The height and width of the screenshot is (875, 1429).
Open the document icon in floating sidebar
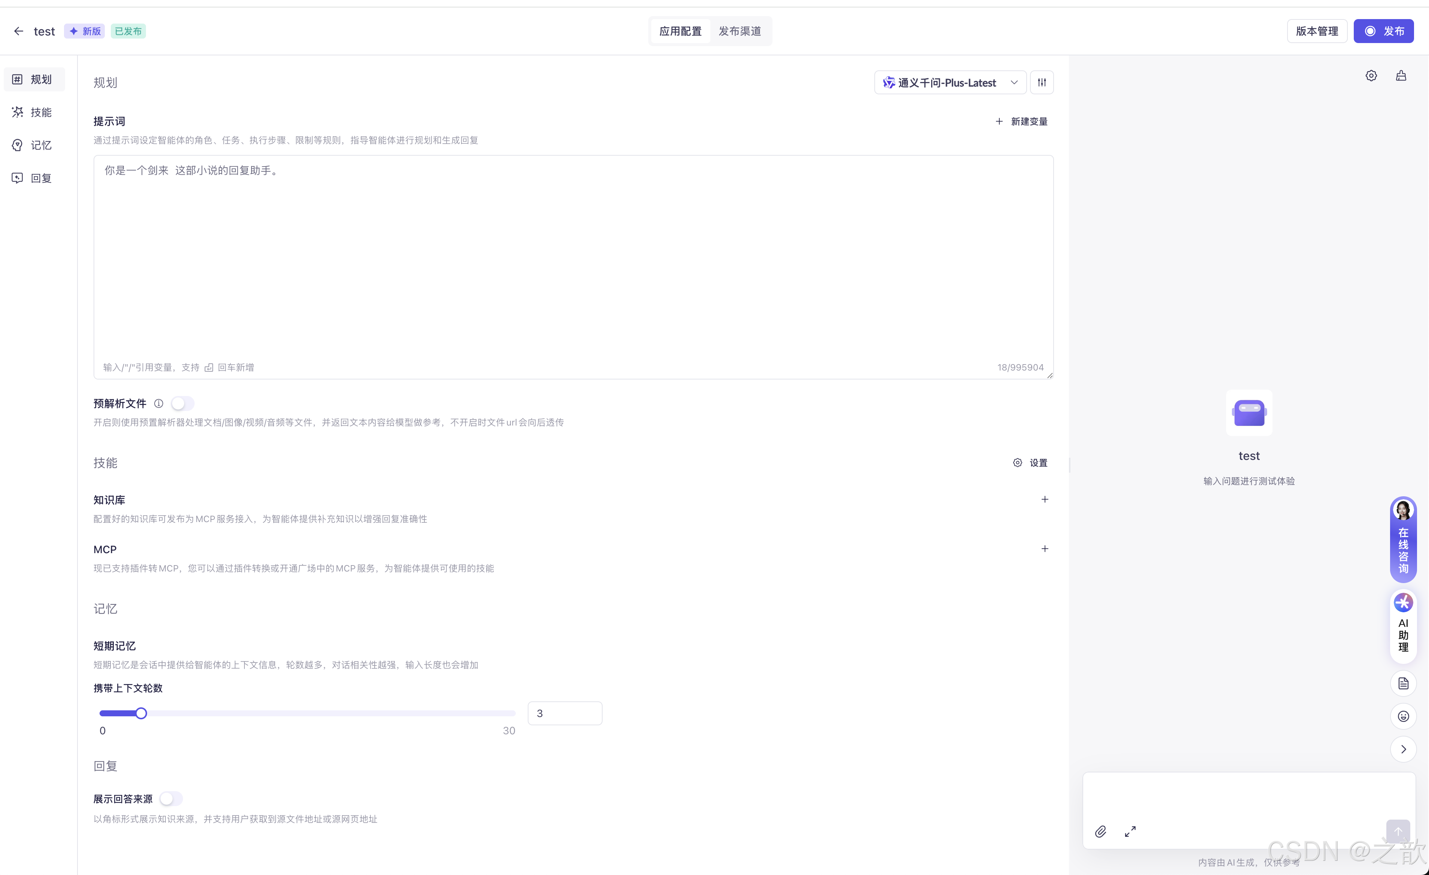pos(1404,684)
